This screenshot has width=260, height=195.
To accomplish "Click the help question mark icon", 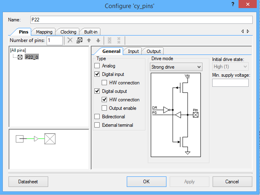I will pos(233,4).
